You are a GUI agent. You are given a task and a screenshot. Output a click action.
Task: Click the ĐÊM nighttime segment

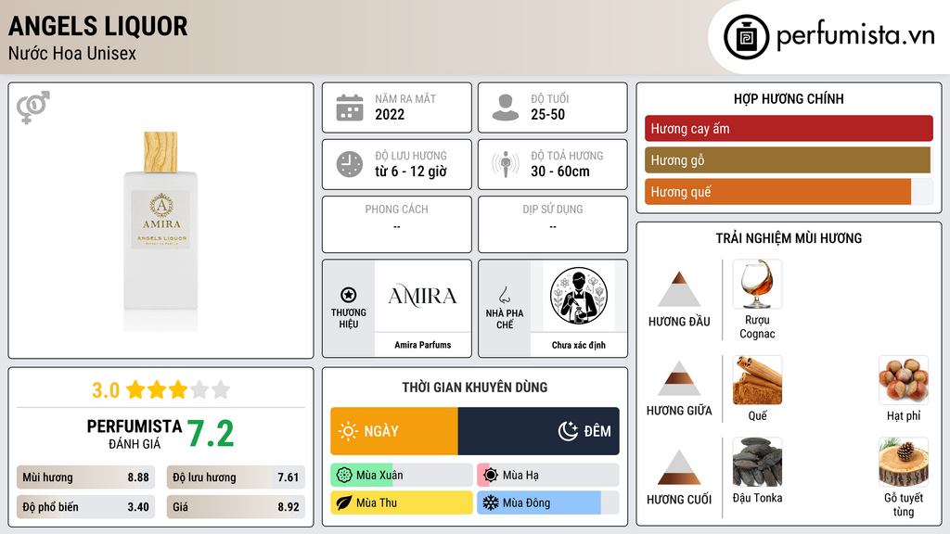click(539, 431)
